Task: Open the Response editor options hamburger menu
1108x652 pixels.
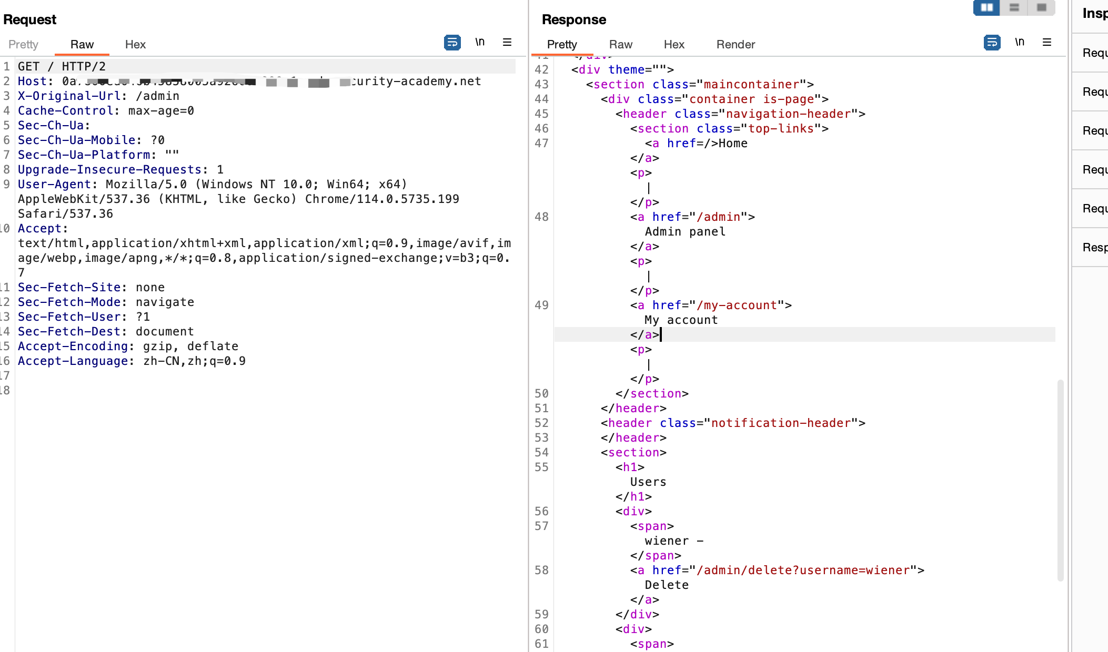Action: point(1047,42)
